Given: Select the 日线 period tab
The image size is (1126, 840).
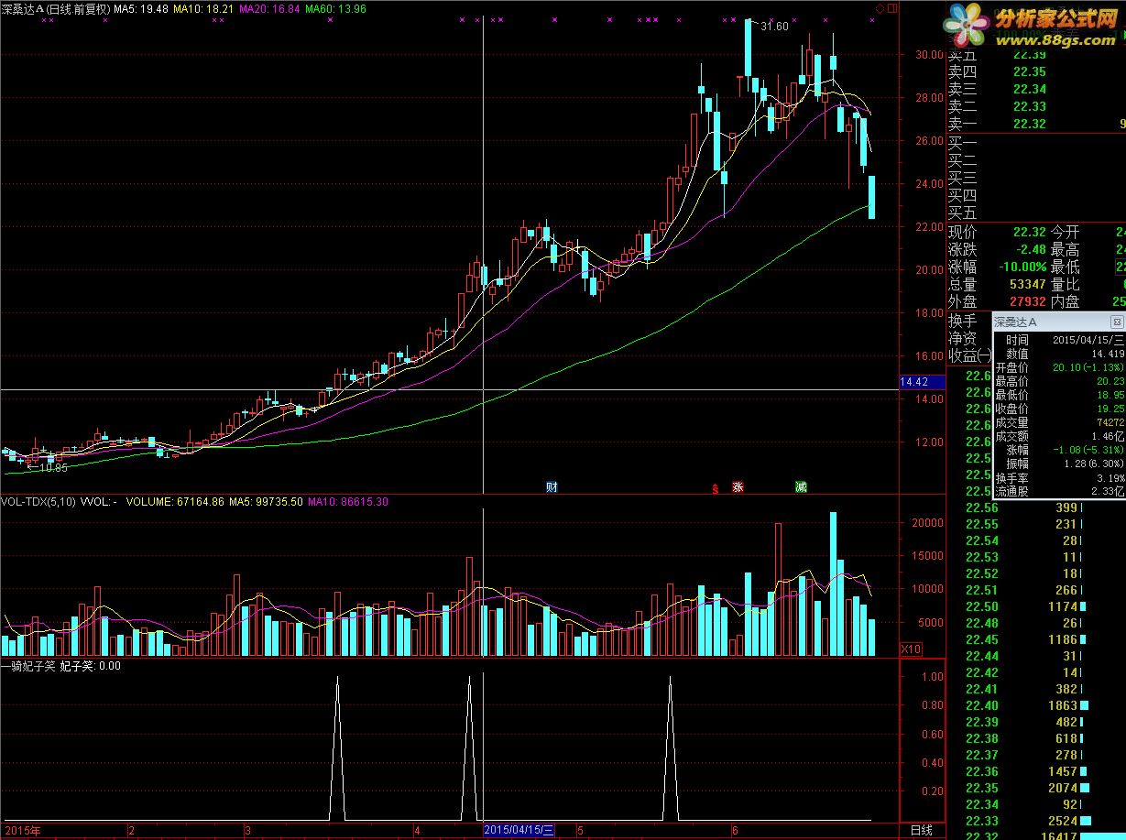Looking at the screenshot, I should coord(920,830).
